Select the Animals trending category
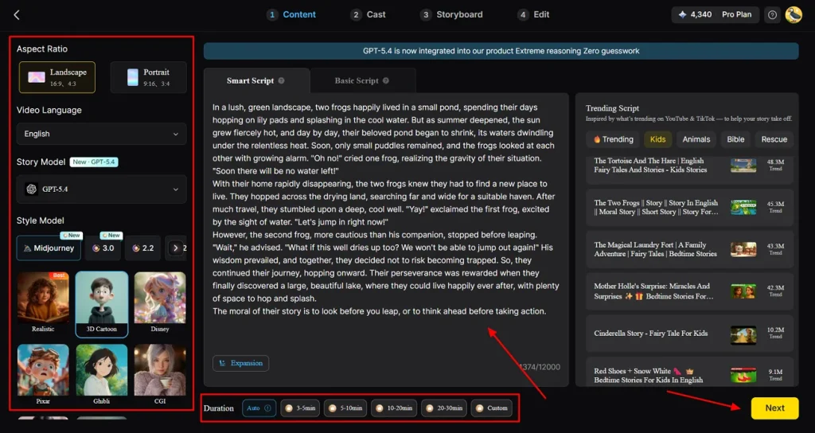This screenshot has height=433, width=815. [x=696, y=139]
